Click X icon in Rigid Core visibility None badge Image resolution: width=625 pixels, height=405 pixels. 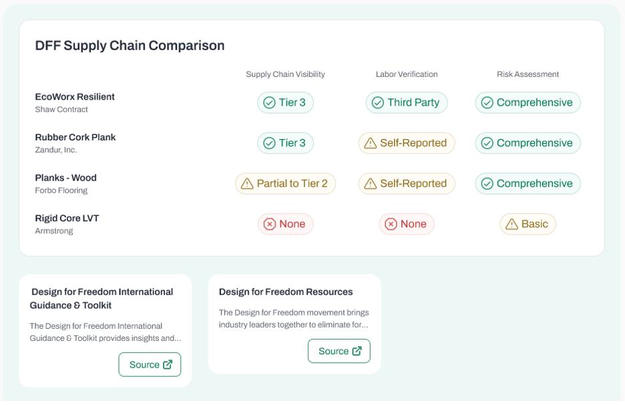pos(270,224)
